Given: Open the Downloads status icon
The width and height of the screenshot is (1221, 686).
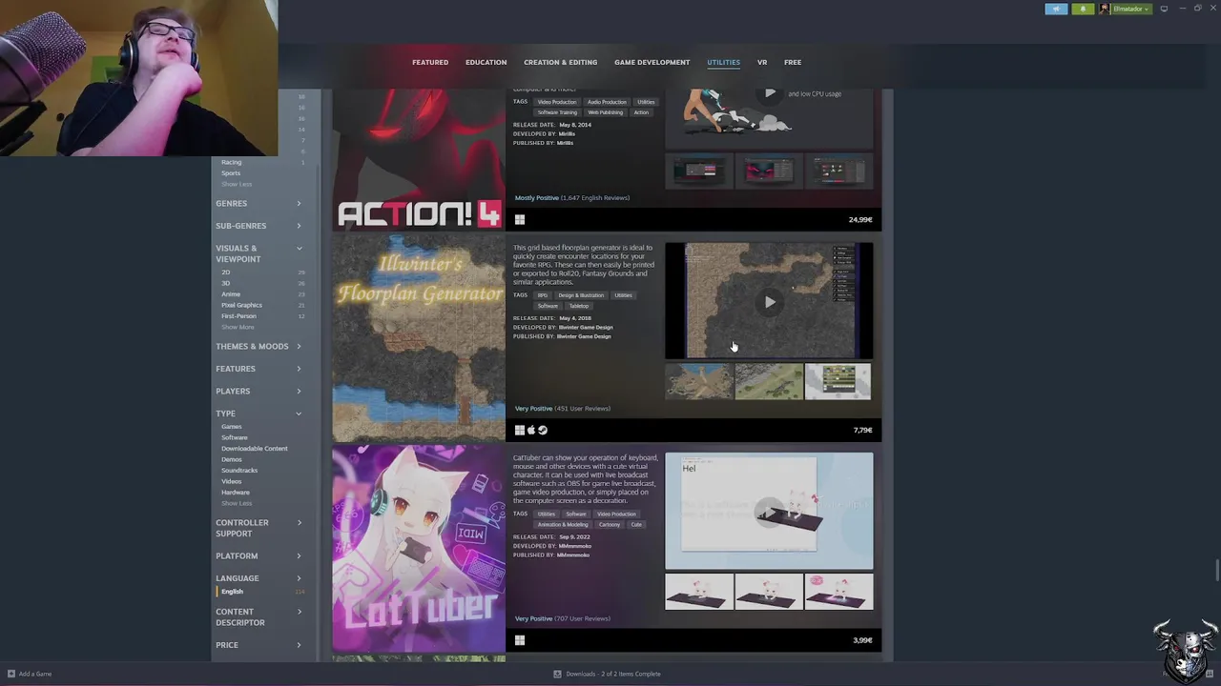Looking at the screenshot, I should tap(557, 674).
